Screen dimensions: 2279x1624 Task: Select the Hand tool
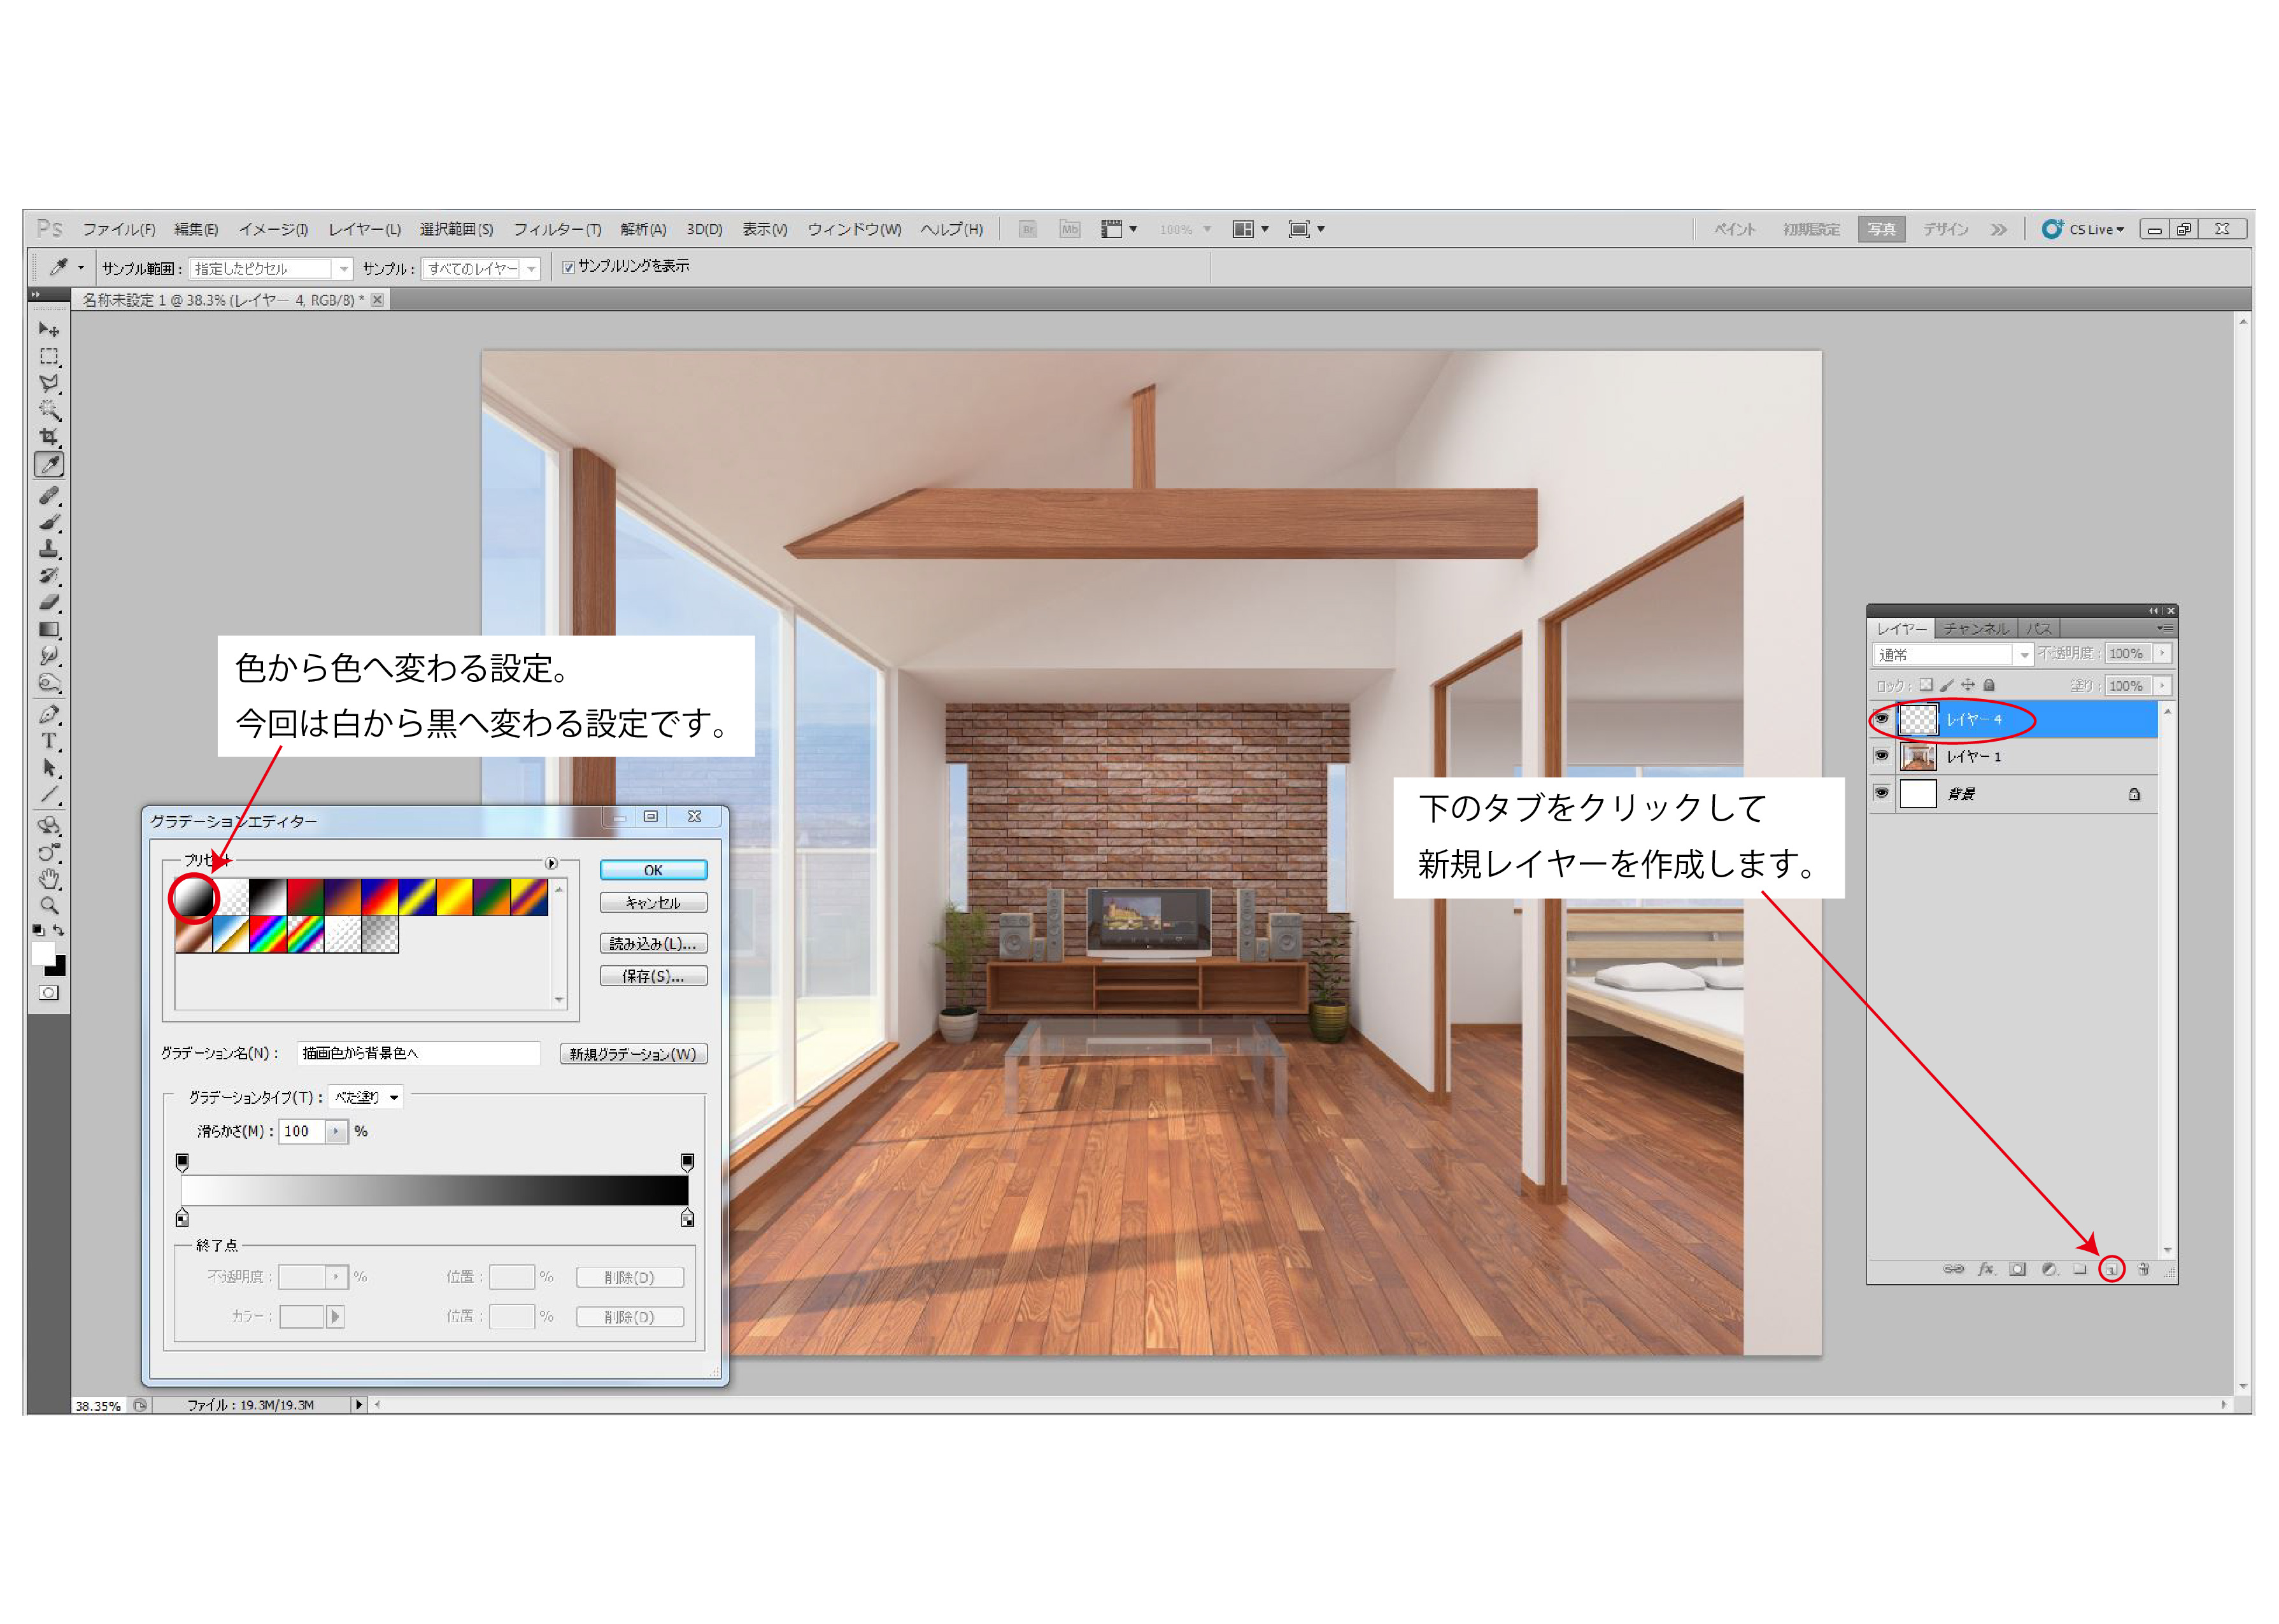[48, 879]
